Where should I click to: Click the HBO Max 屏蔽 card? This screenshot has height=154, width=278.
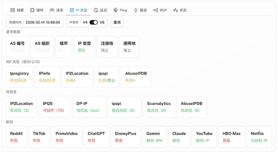click(x=232, y=137)
